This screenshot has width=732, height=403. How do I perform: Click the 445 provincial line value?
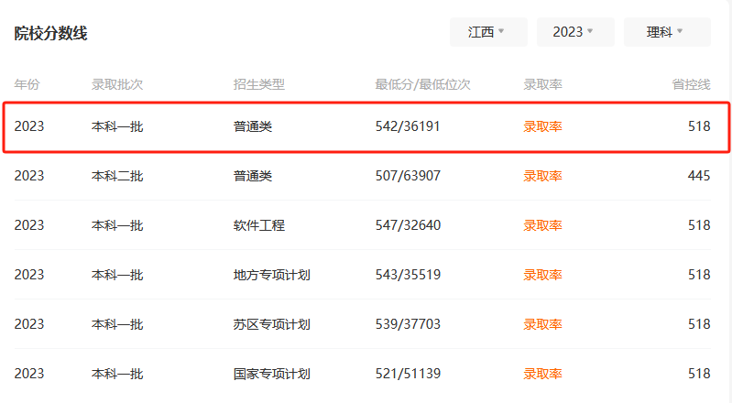pos(699,176)
